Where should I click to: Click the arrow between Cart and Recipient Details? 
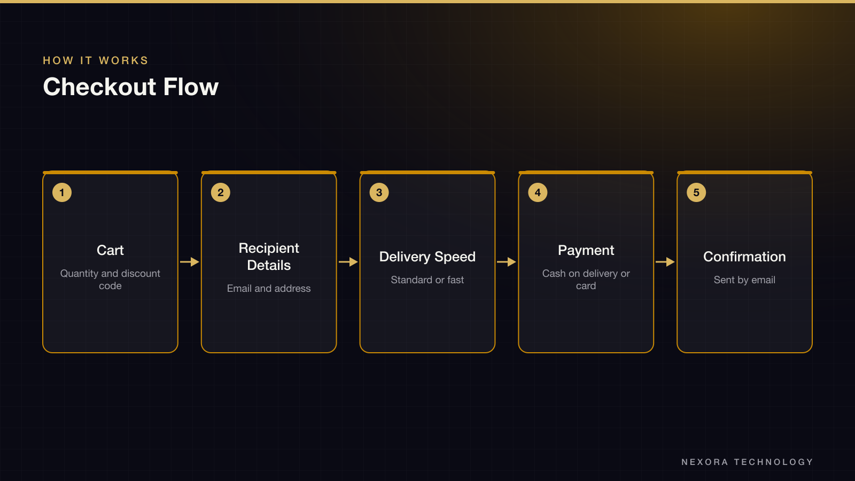tap(190, 262)
